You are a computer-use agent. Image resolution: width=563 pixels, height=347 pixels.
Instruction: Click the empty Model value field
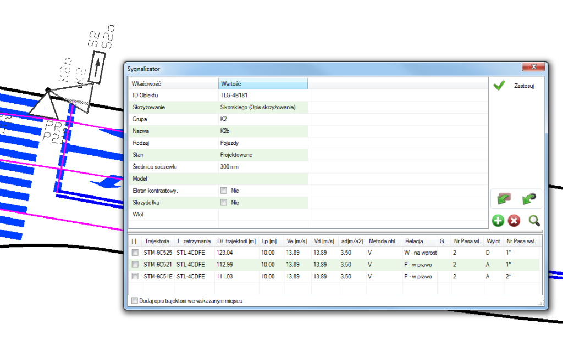pos(263,178)
